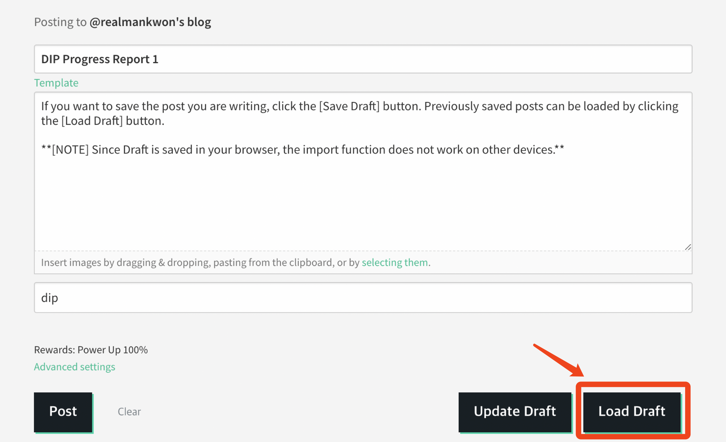Click the [NOTE] line in body text
The width and height of the screenshot is (726, 442).
pyautogui.click(x=303, y=150)
